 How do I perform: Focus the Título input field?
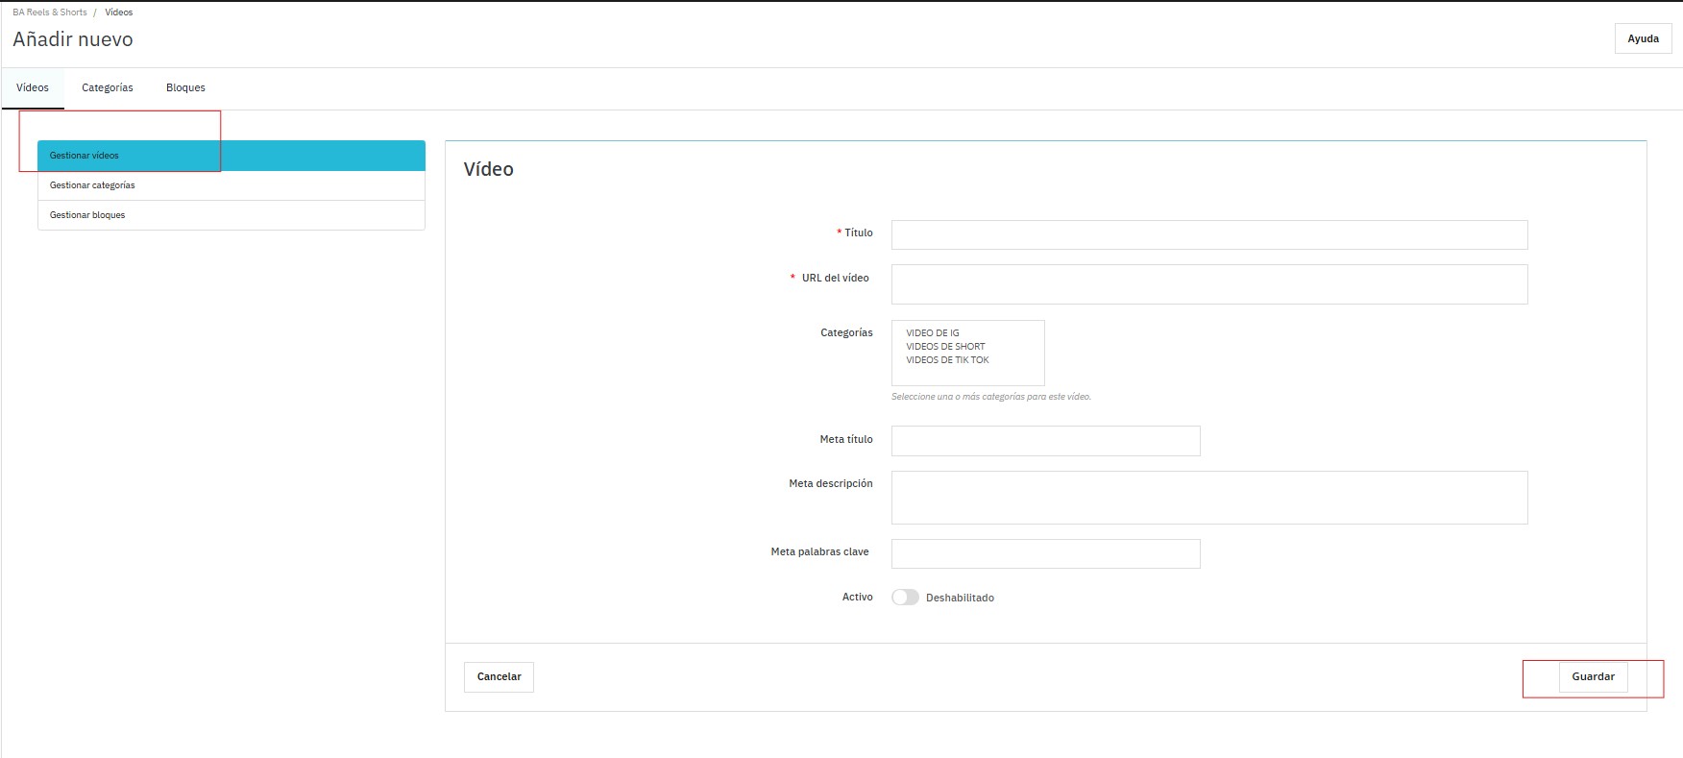tap(1208, 235)
